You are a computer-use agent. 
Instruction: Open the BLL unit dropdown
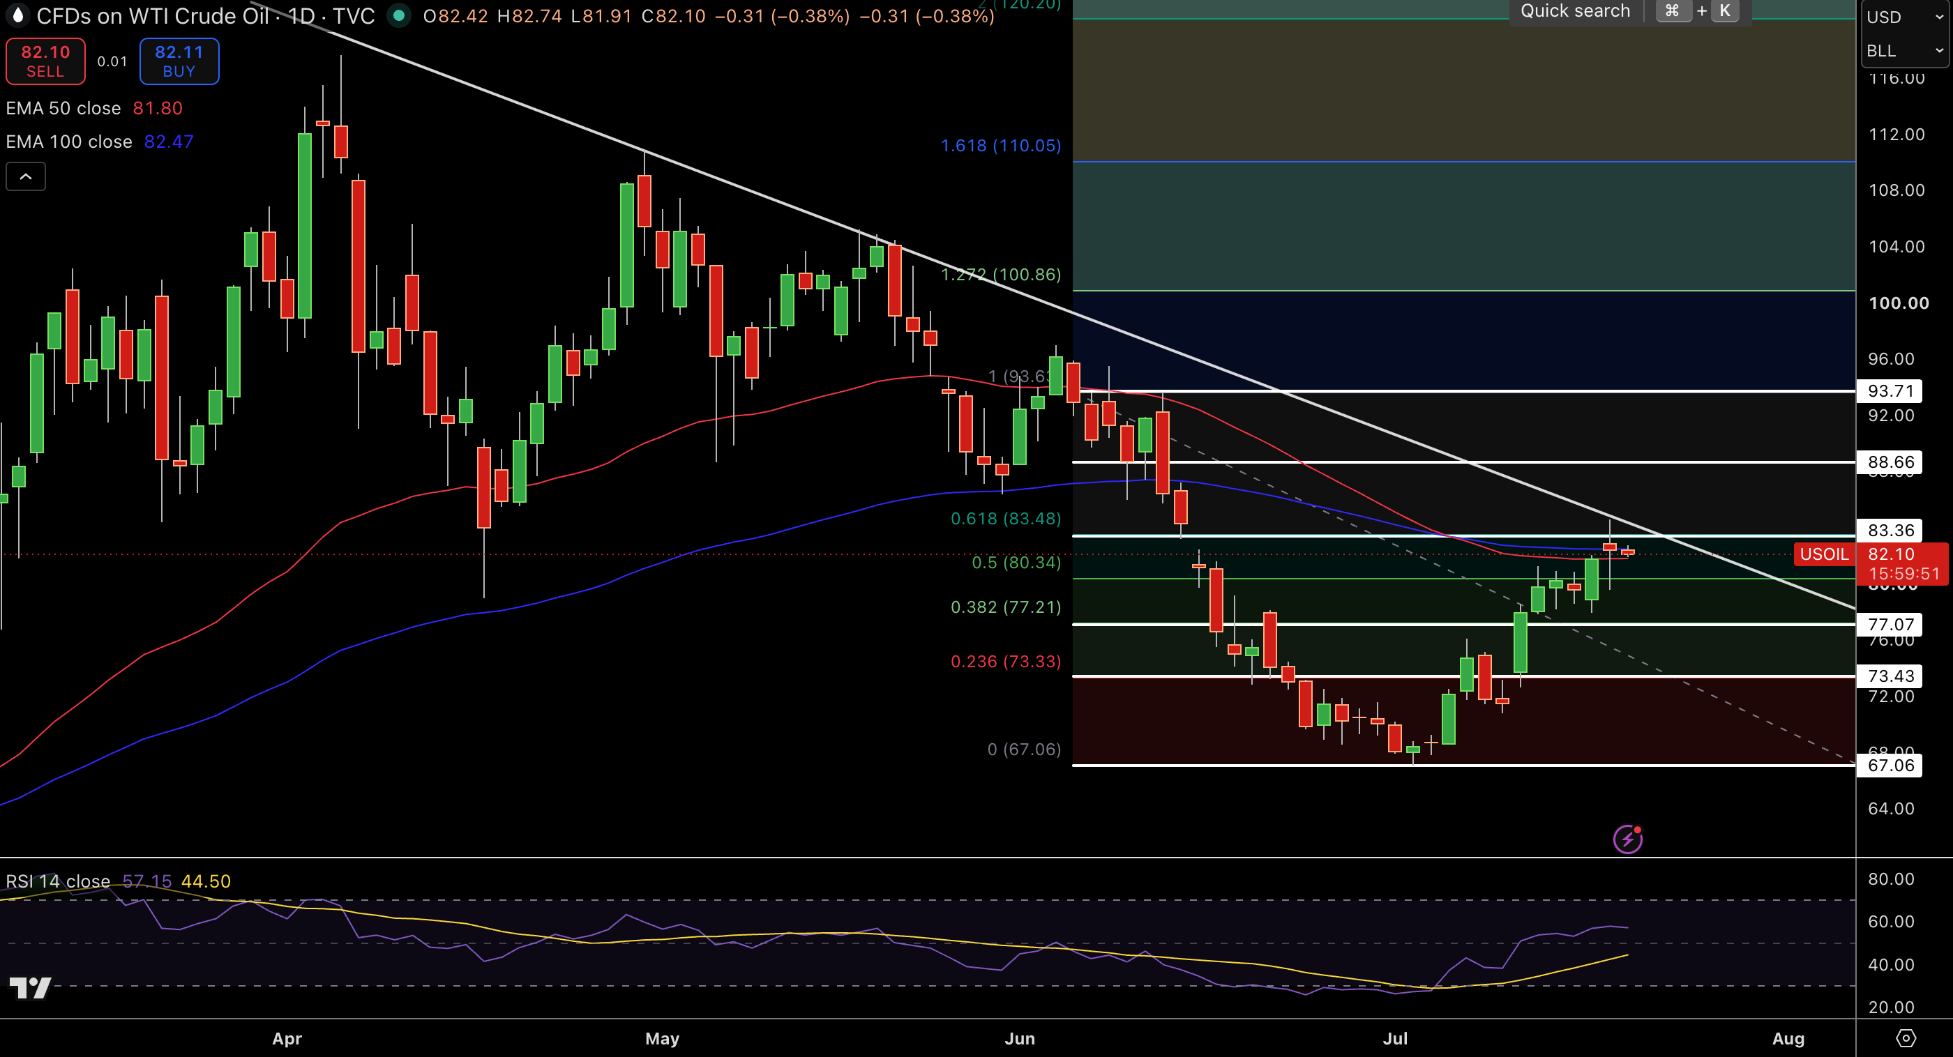click(1904, 51)
